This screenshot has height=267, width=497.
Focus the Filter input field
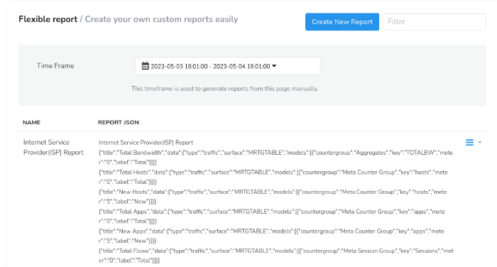435,22
